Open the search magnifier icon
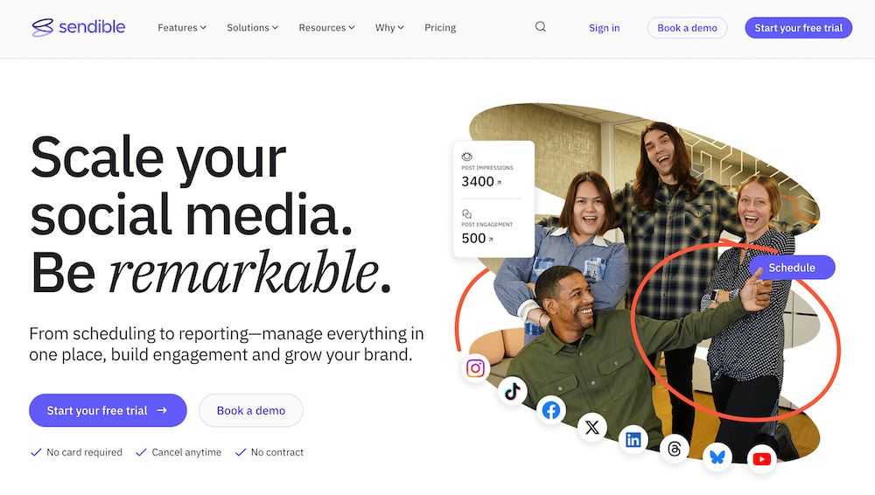The height and width of the screenshot is (495, 875). (x=540, y=27)
